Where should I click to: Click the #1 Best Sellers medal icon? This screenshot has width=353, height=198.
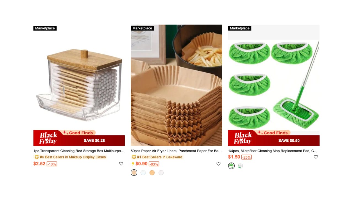point(134,157)
